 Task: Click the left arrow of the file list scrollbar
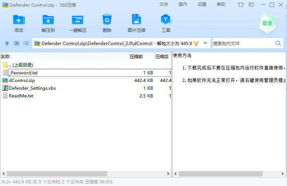[3, 174]
